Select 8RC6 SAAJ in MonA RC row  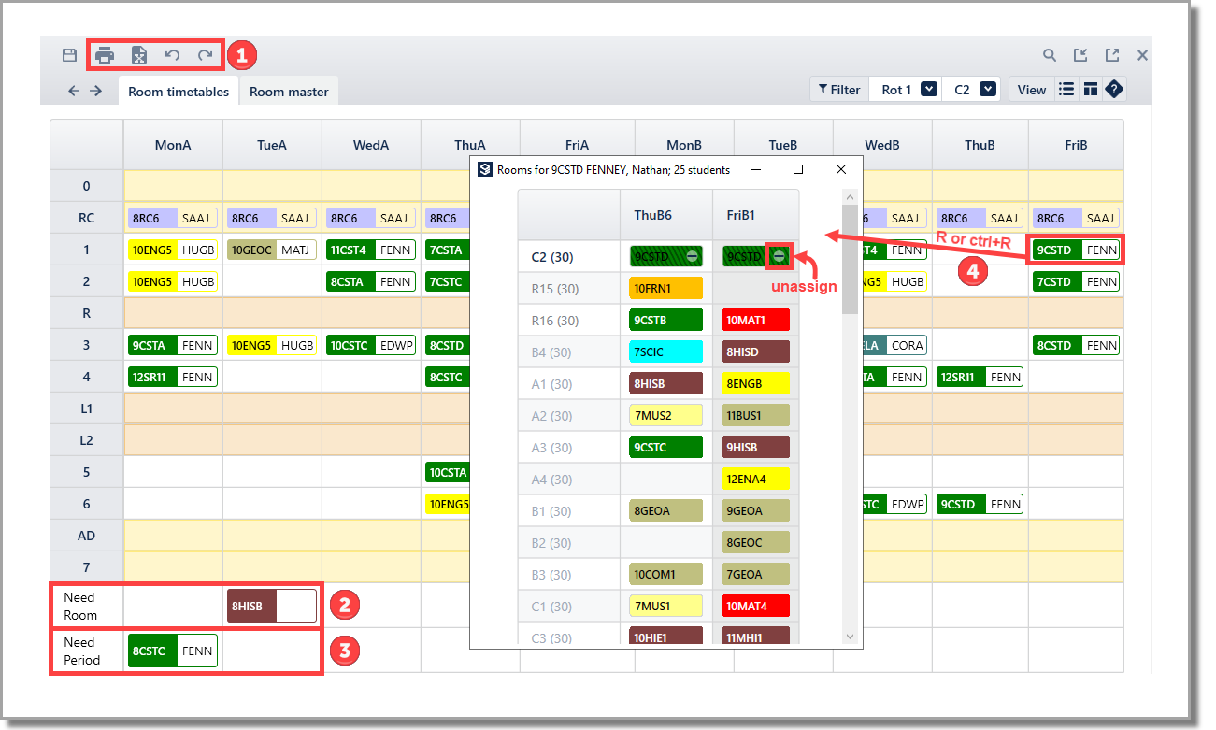[x=173, y=218]
